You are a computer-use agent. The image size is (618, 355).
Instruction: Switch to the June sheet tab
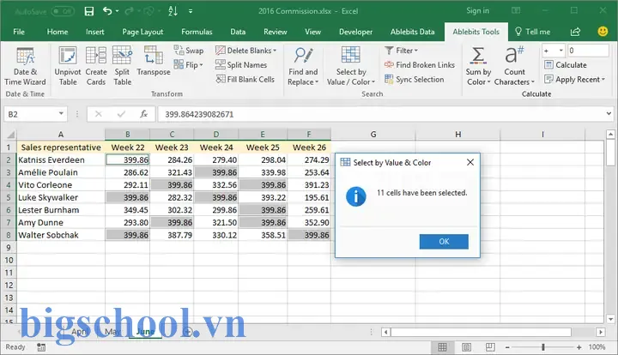(145, 332)
